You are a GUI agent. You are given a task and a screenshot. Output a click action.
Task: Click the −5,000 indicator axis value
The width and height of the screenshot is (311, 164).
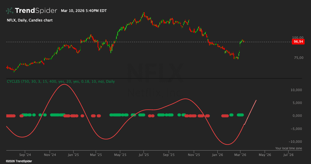(296, 129)
